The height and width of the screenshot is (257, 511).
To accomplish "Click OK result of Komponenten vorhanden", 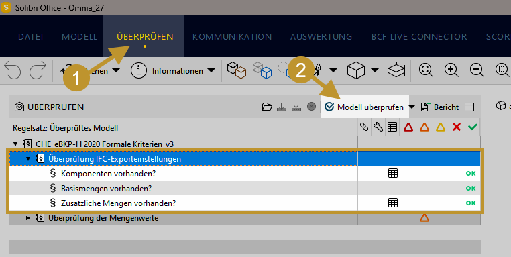I will point(471,174).
